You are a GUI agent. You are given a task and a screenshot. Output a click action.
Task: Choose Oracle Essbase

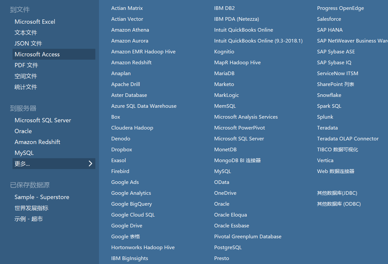coord(232,226)
